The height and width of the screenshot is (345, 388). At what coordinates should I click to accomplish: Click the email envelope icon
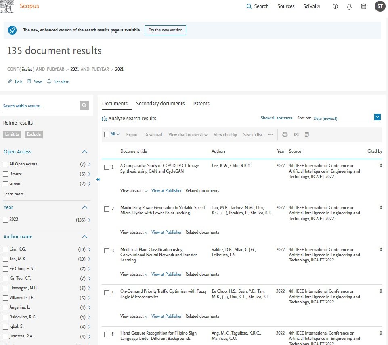point(296,134)
